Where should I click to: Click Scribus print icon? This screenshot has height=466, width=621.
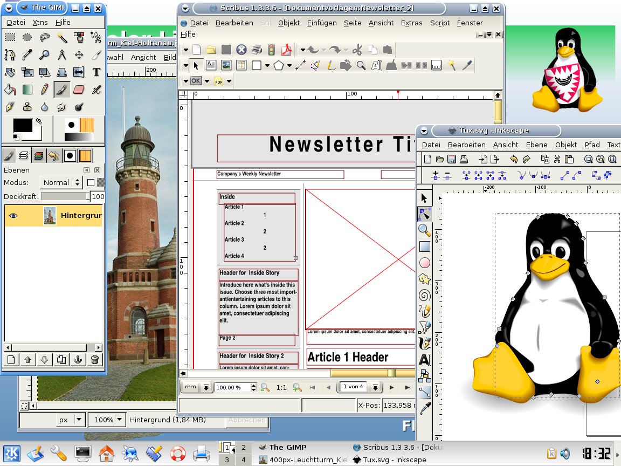[x=257, y=50]
